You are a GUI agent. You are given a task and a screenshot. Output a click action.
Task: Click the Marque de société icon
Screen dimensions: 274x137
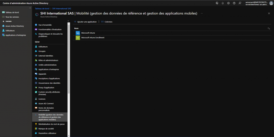[36, 129]
